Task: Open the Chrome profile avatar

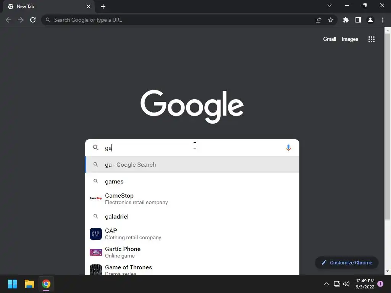Action: click(x=370, y=20)
